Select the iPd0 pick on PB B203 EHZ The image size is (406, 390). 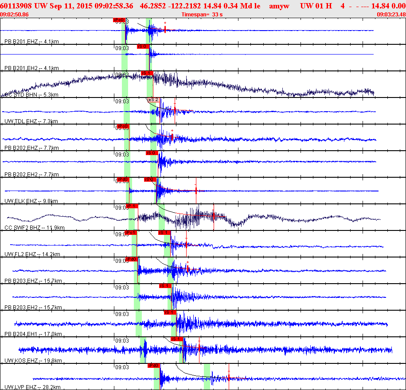coord(132,259)
